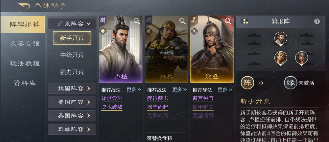Click the round 阵 formation icon

click(247, 83)
